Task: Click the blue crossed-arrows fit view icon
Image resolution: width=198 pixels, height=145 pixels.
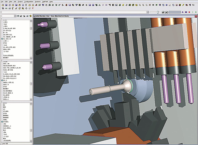Action: [150, 5]
